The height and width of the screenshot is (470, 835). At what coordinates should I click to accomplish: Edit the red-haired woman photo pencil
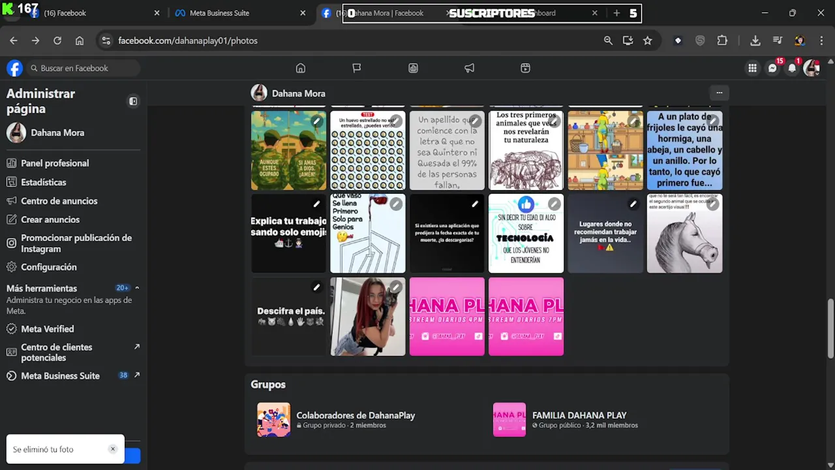click(396, 287)
